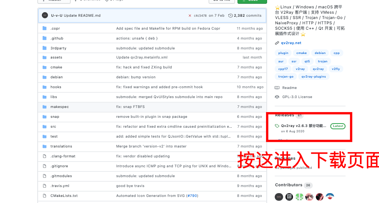Select the qv2ray-plugins topic tag
Screen dimensions: 379x203
click(314, 76)
